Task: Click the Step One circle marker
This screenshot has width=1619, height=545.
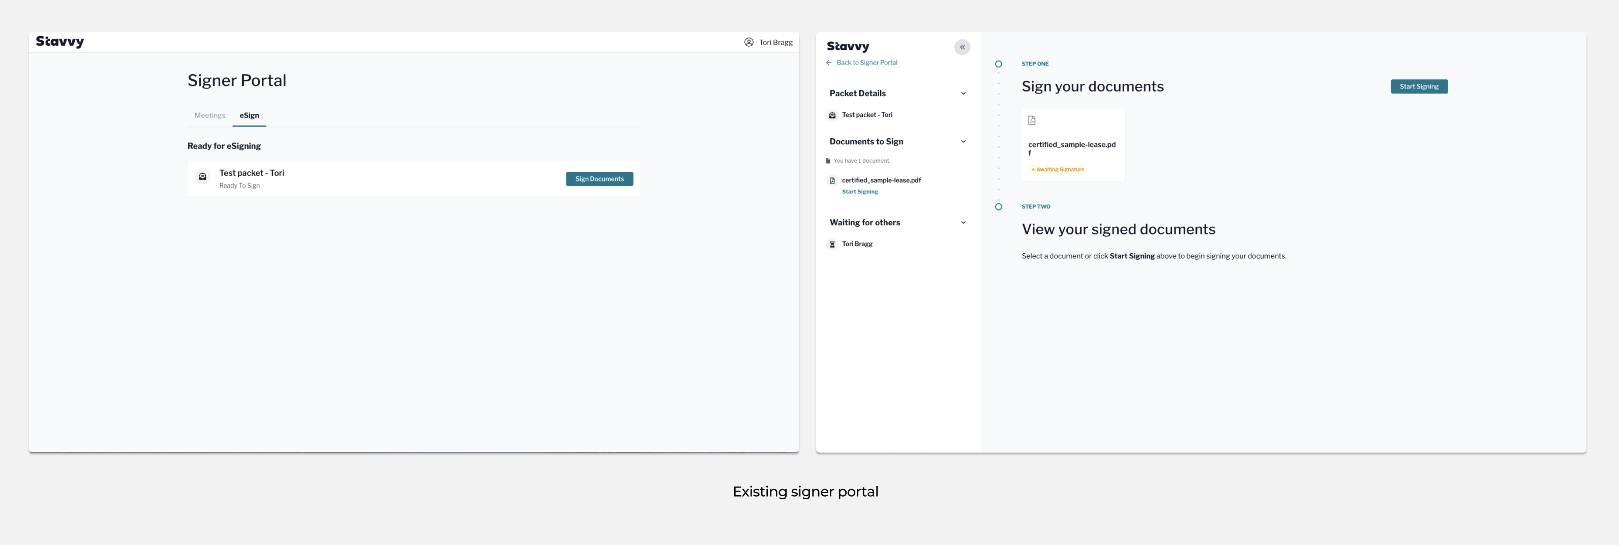Action: (998, 64)
